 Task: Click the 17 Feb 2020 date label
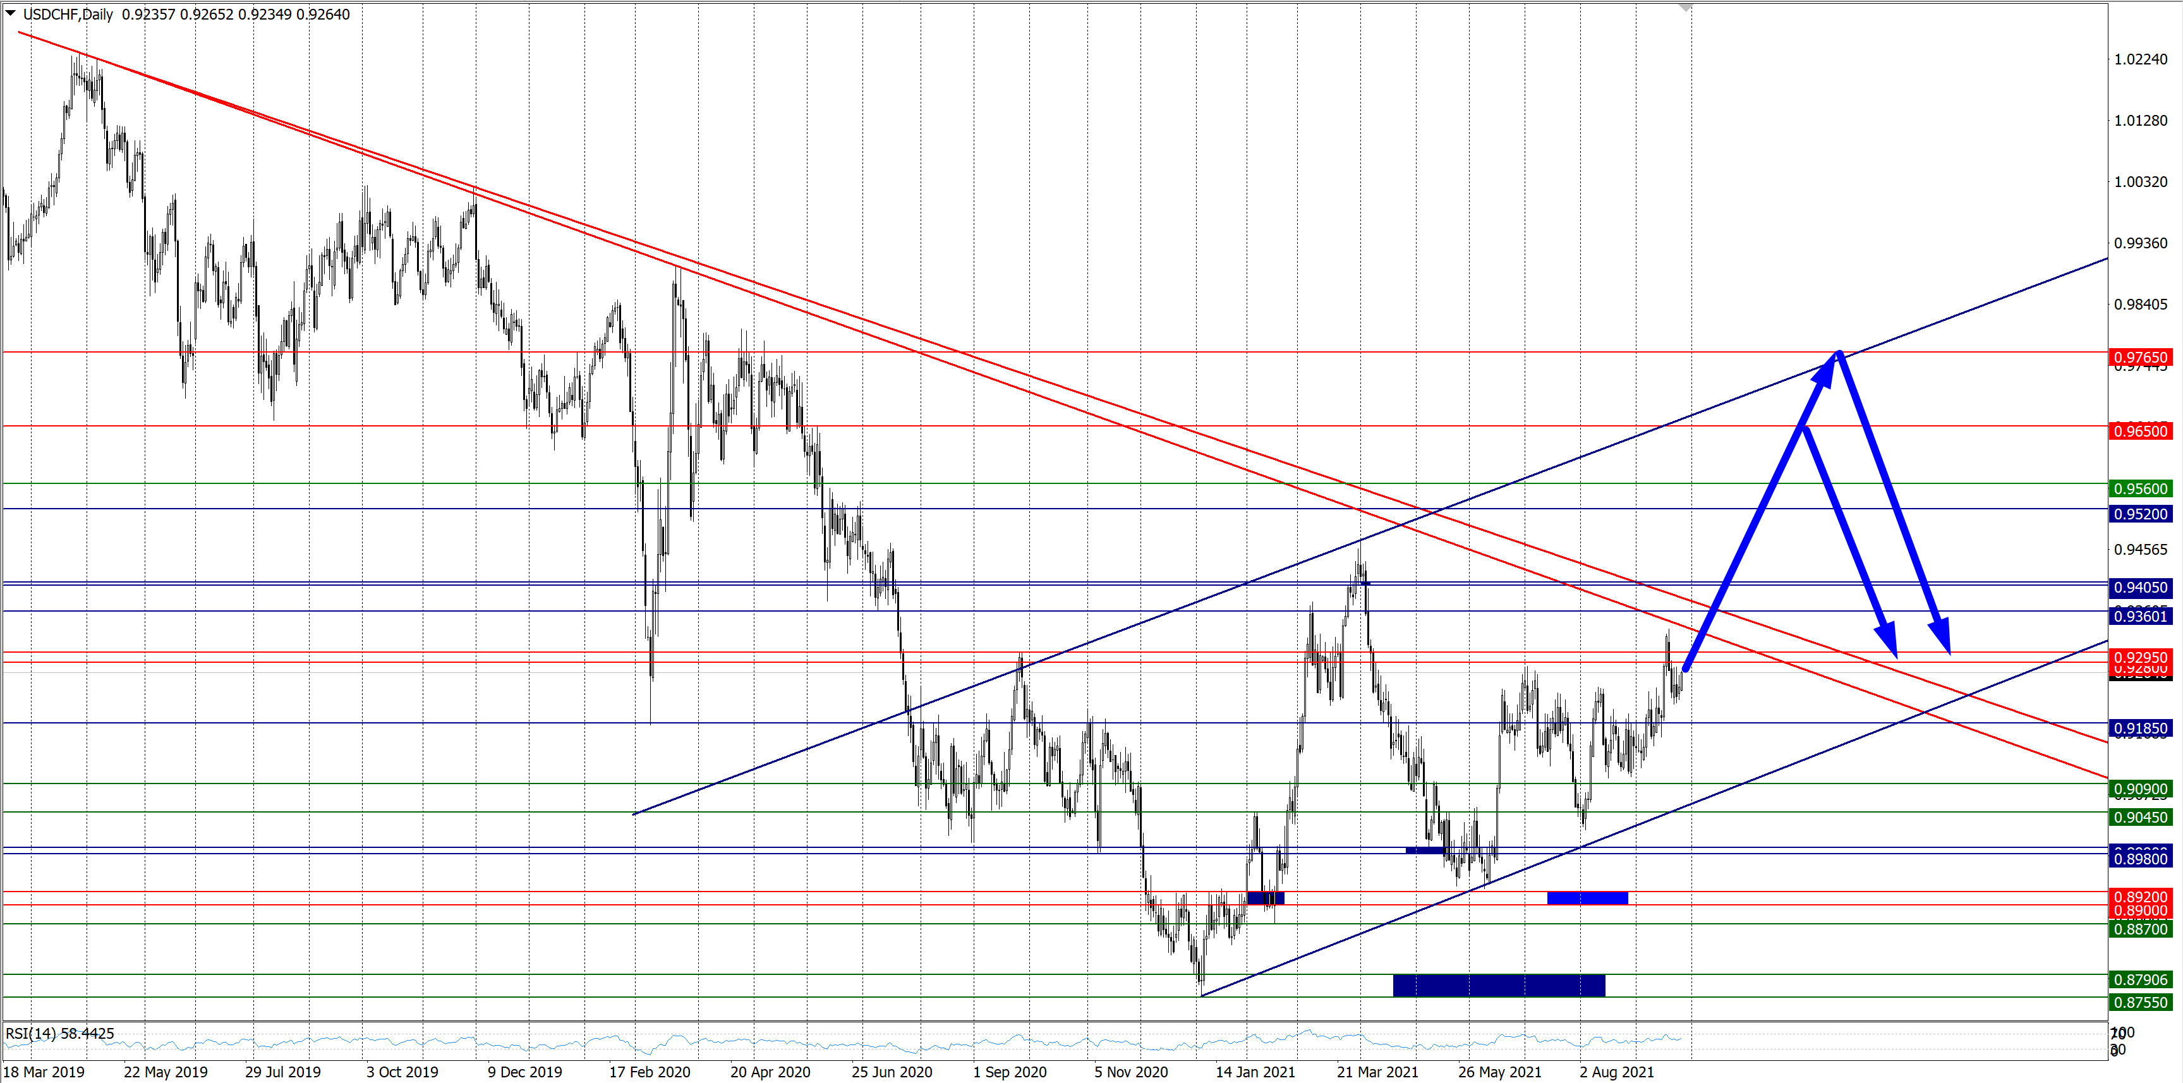649,1072
